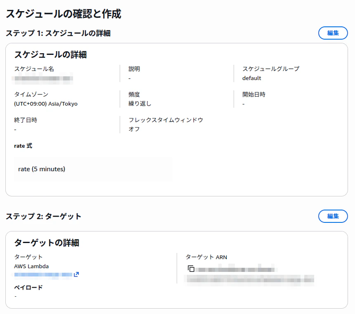Click the スケジュールグループ label
This screenshot has height=314, width=355.
(x=271, y=69)
